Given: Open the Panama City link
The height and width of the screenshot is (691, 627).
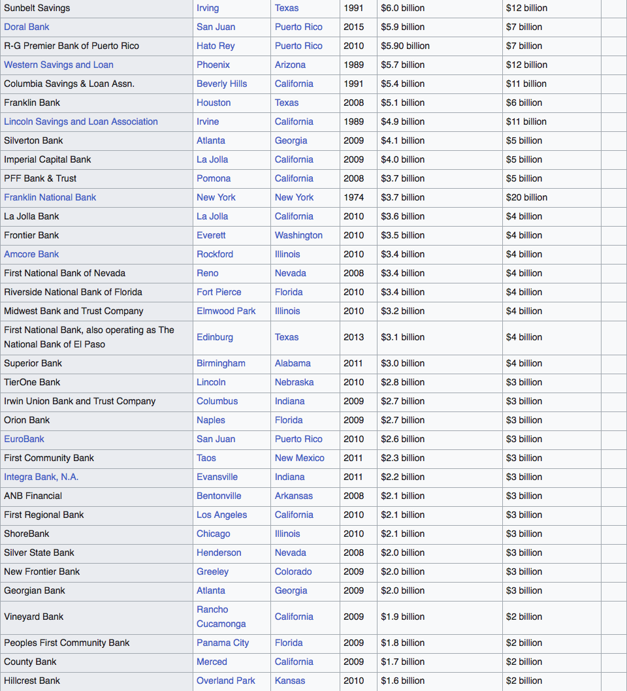Looking at the screenshot, I should (x=223, y=643).
